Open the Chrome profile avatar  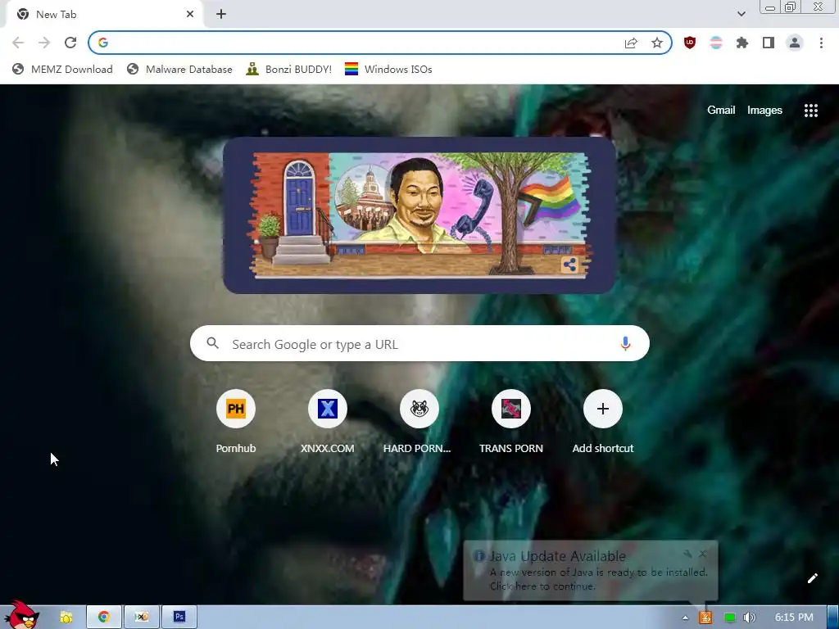(795, 43)
